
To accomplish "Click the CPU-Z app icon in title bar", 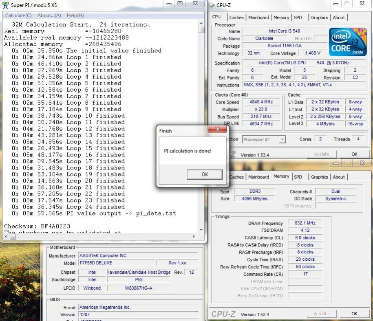I will tap(212, 5).
